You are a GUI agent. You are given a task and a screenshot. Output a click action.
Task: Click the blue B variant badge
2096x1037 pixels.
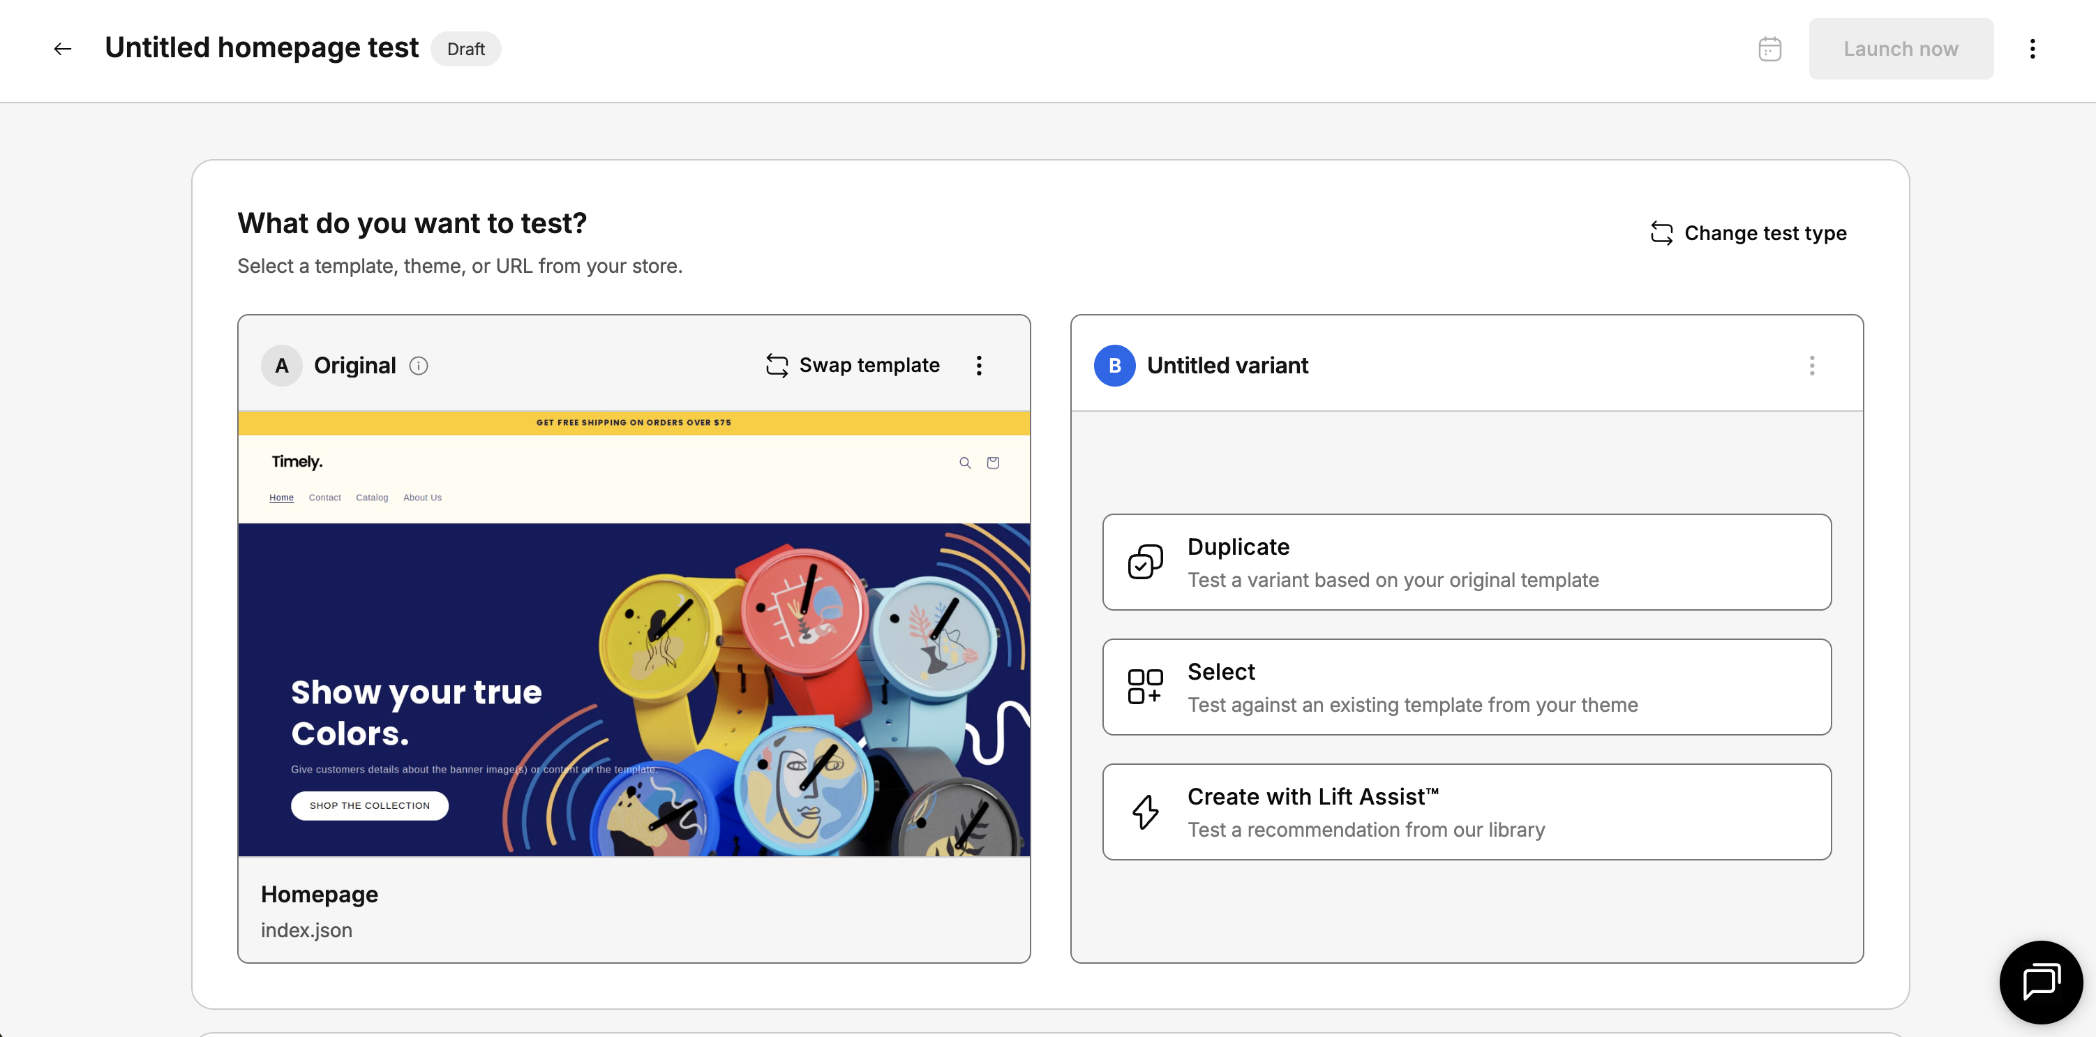click(x=1114, y=366)
